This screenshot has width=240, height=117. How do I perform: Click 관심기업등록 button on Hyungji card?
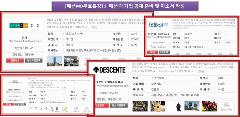pos(20,104)
